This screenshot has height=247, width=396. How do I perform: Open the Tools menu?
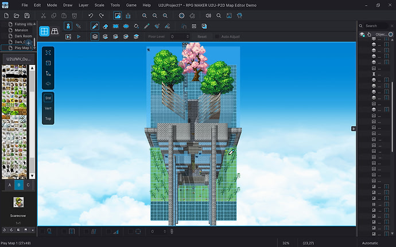pos(115,5)
